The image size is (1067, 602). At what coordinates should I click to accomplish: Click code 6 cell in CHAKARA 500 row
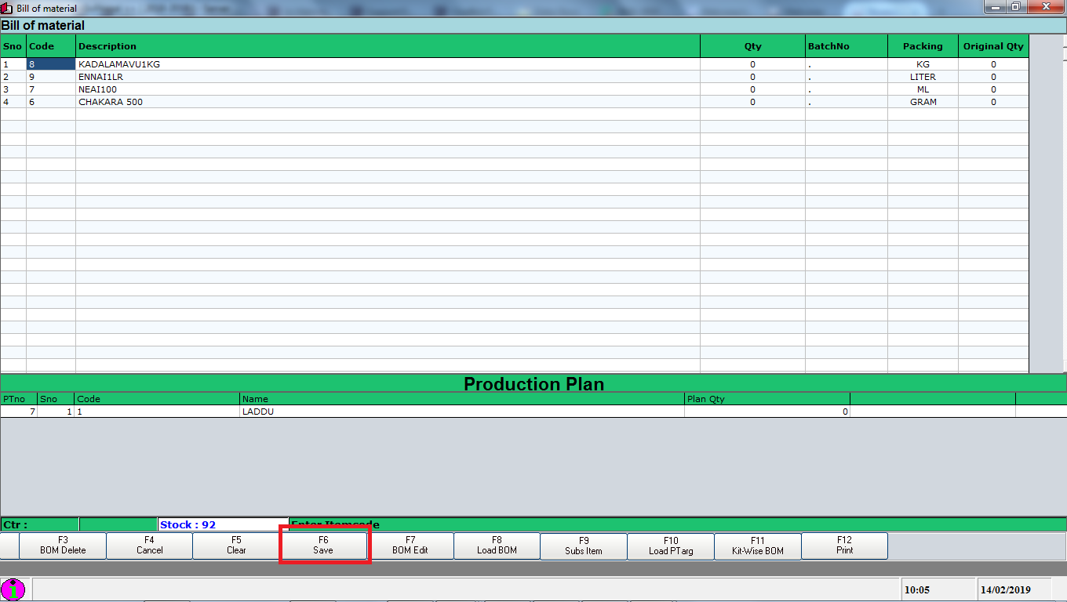point(51,102)
